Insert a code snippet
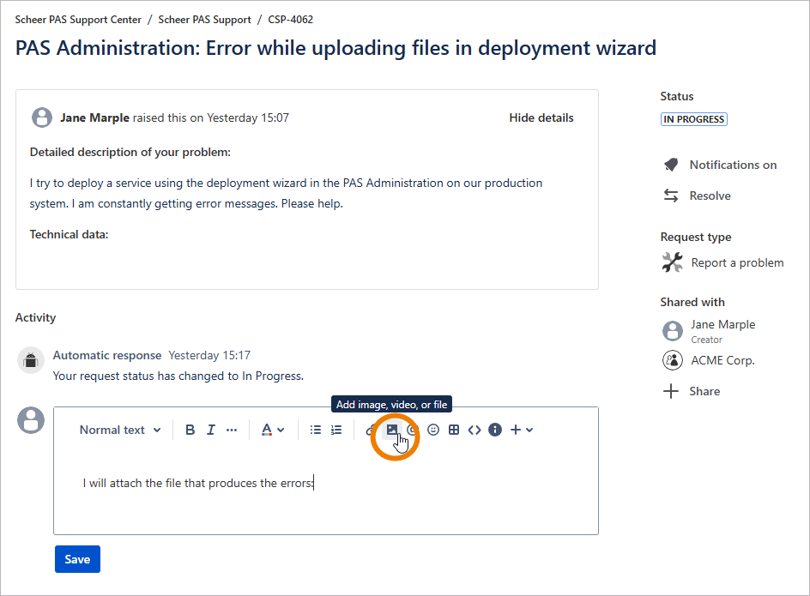The height and width of the screenshot is (596, 810). tap(475, 430)
